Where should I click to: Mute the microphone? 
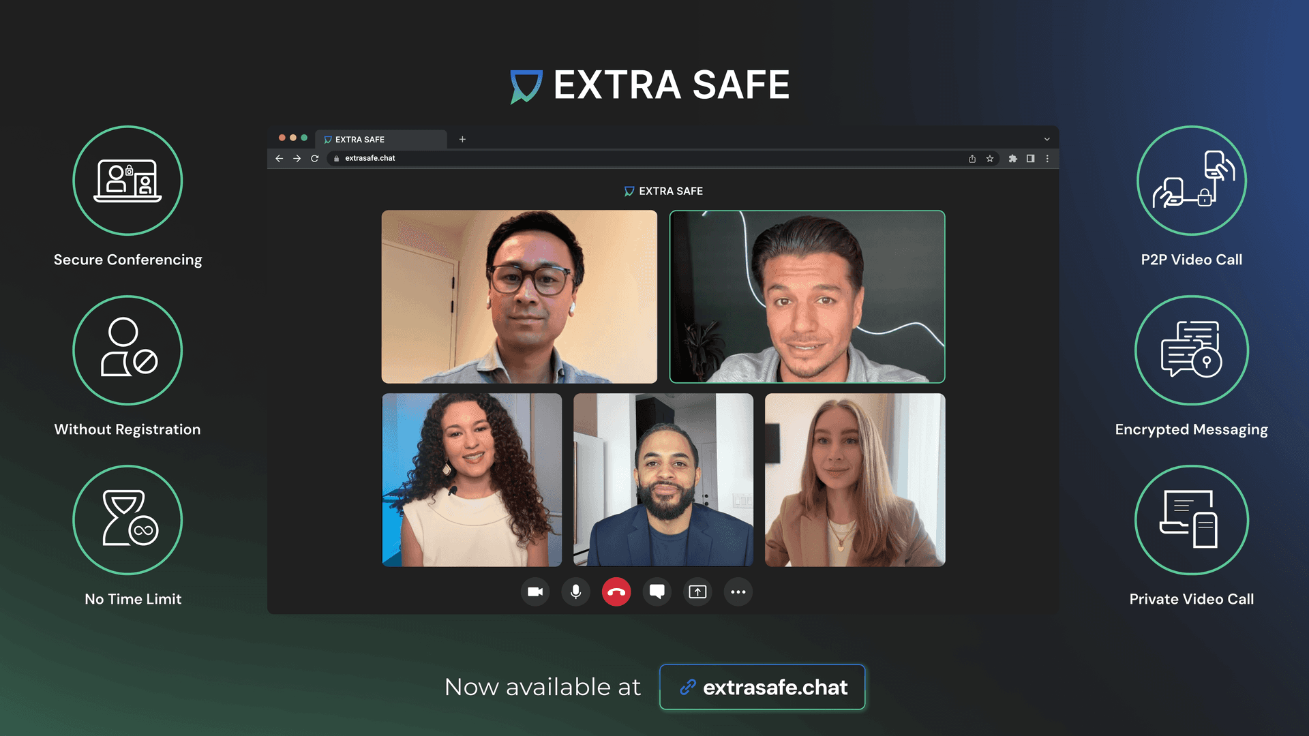pyautogui.click(x=575, y=592)
